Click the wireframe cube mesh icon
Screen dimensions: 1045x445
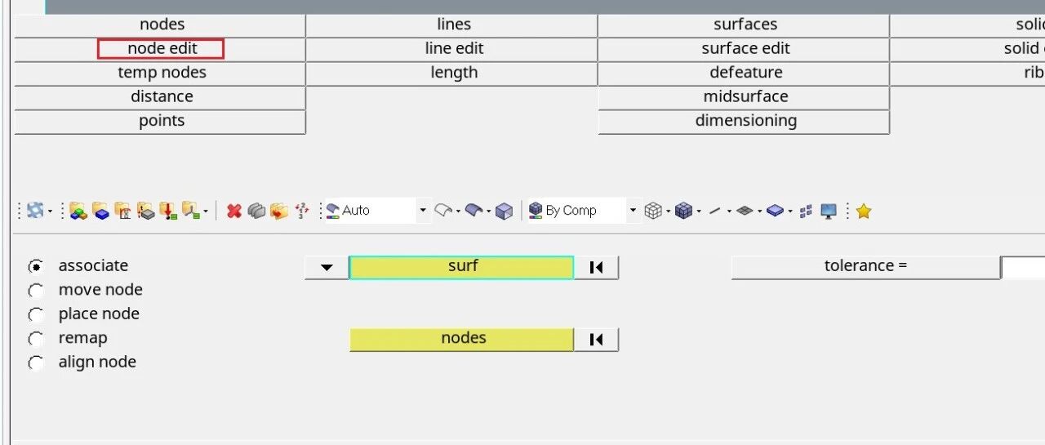(x=652, y=211)
